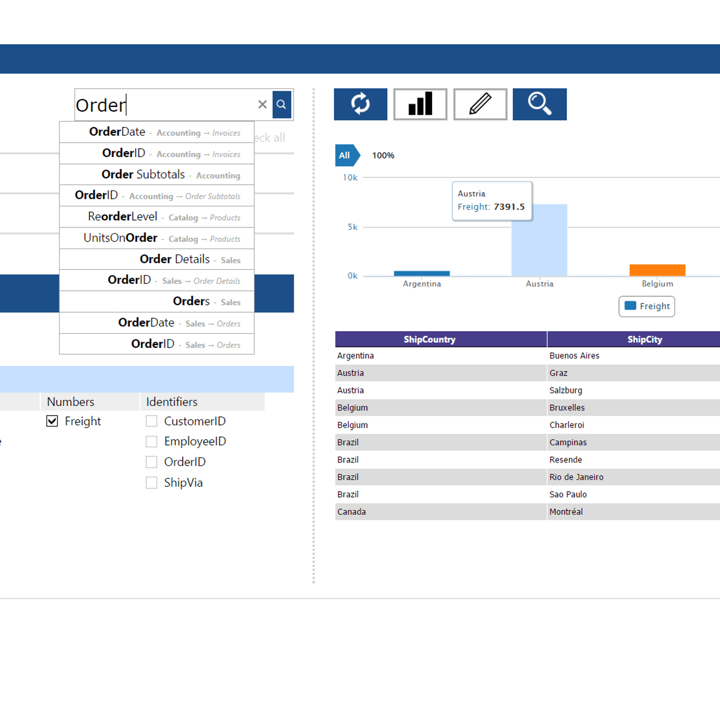
Task: Click the Bruxelles city cell
Action: (x=634, y=408)
